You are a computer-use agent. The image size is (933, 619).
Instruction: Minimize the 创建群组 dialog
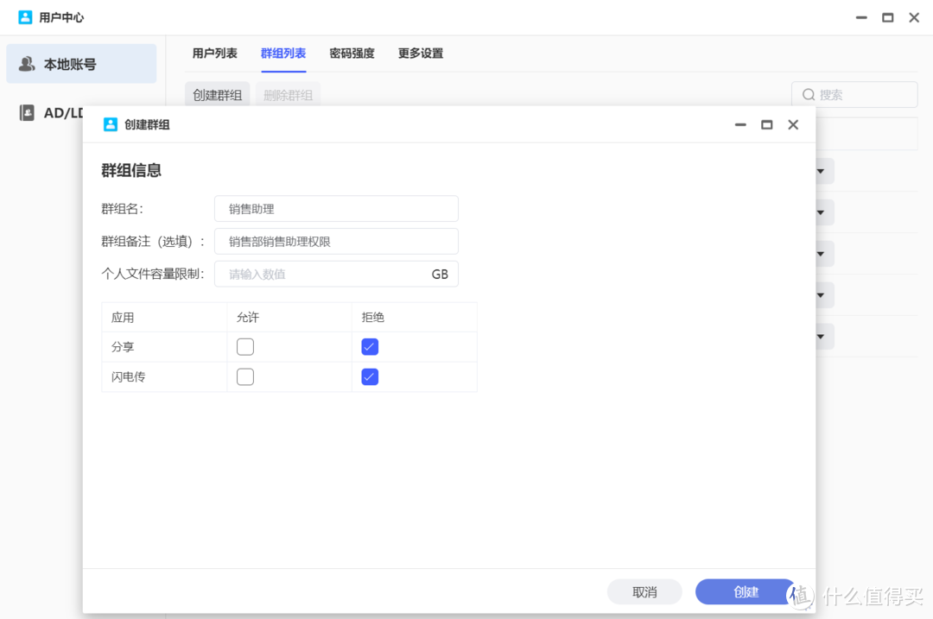[740, 124]
